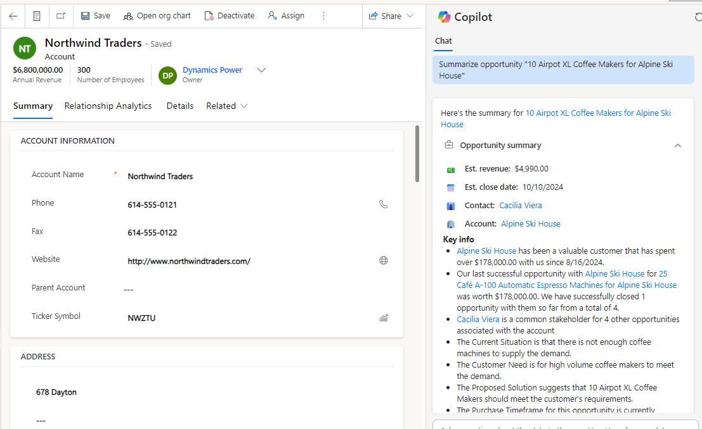Screen dimensions: 702x429
Task: Open the Alpine Ski House account link
Action: [x=531, y=223]
